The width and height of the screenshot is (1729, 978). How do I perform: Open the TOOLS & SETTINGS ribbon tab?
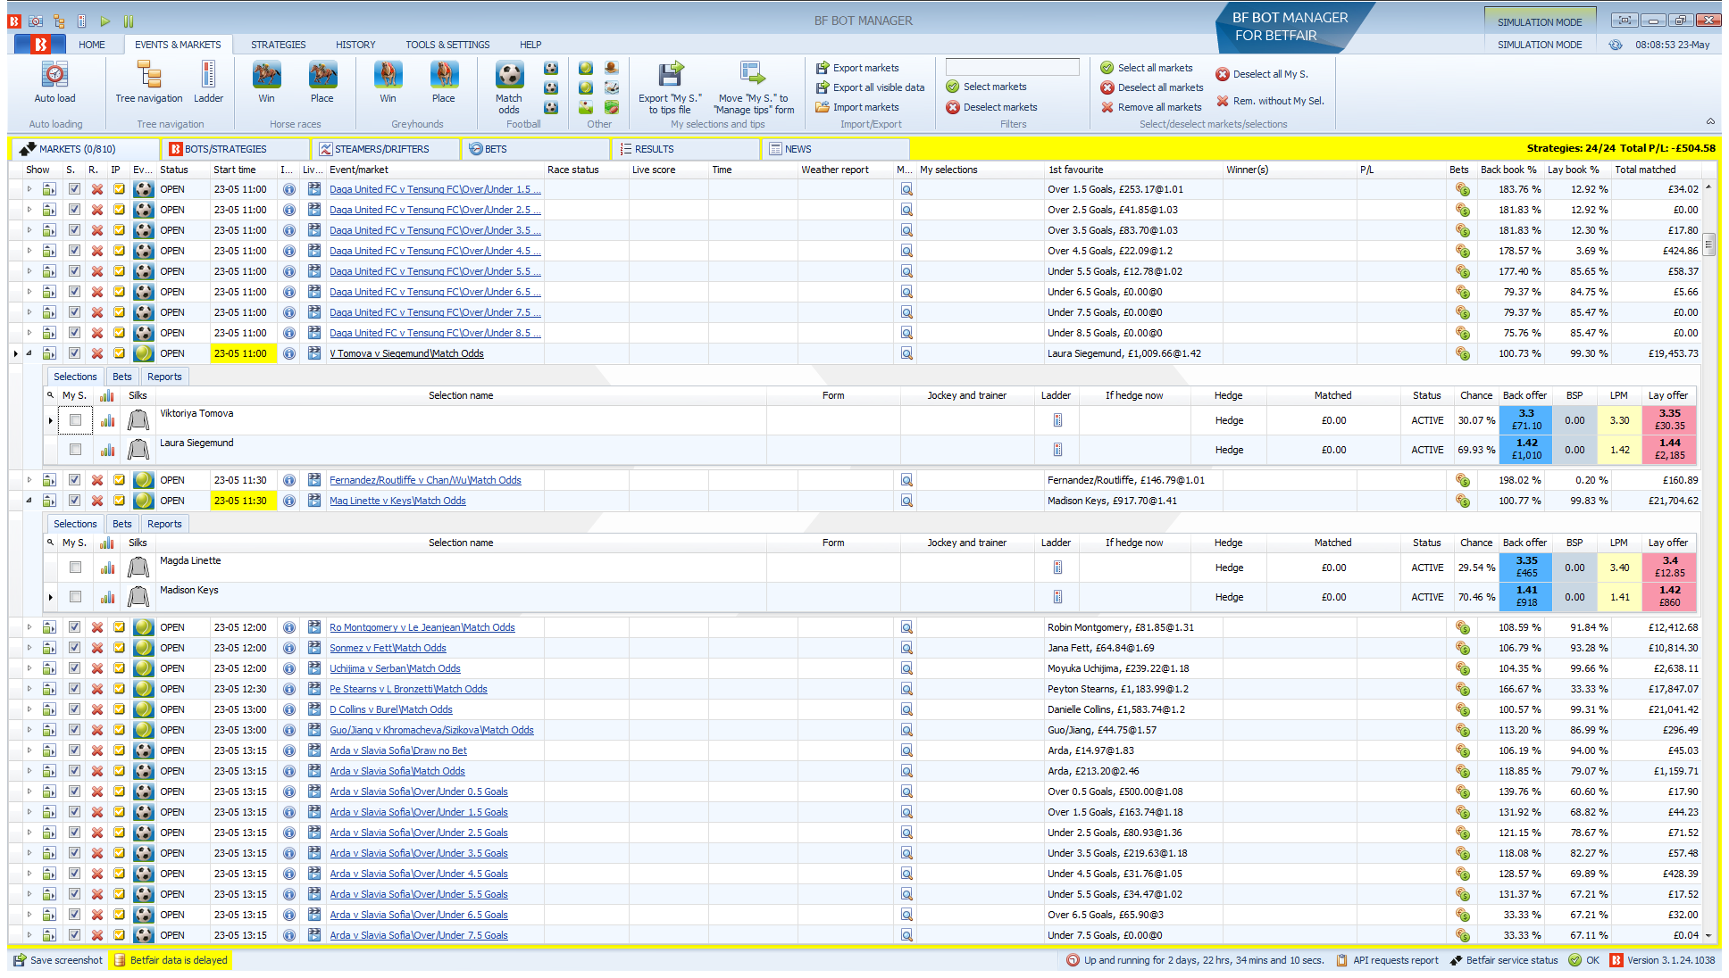(x=447, y=45)
